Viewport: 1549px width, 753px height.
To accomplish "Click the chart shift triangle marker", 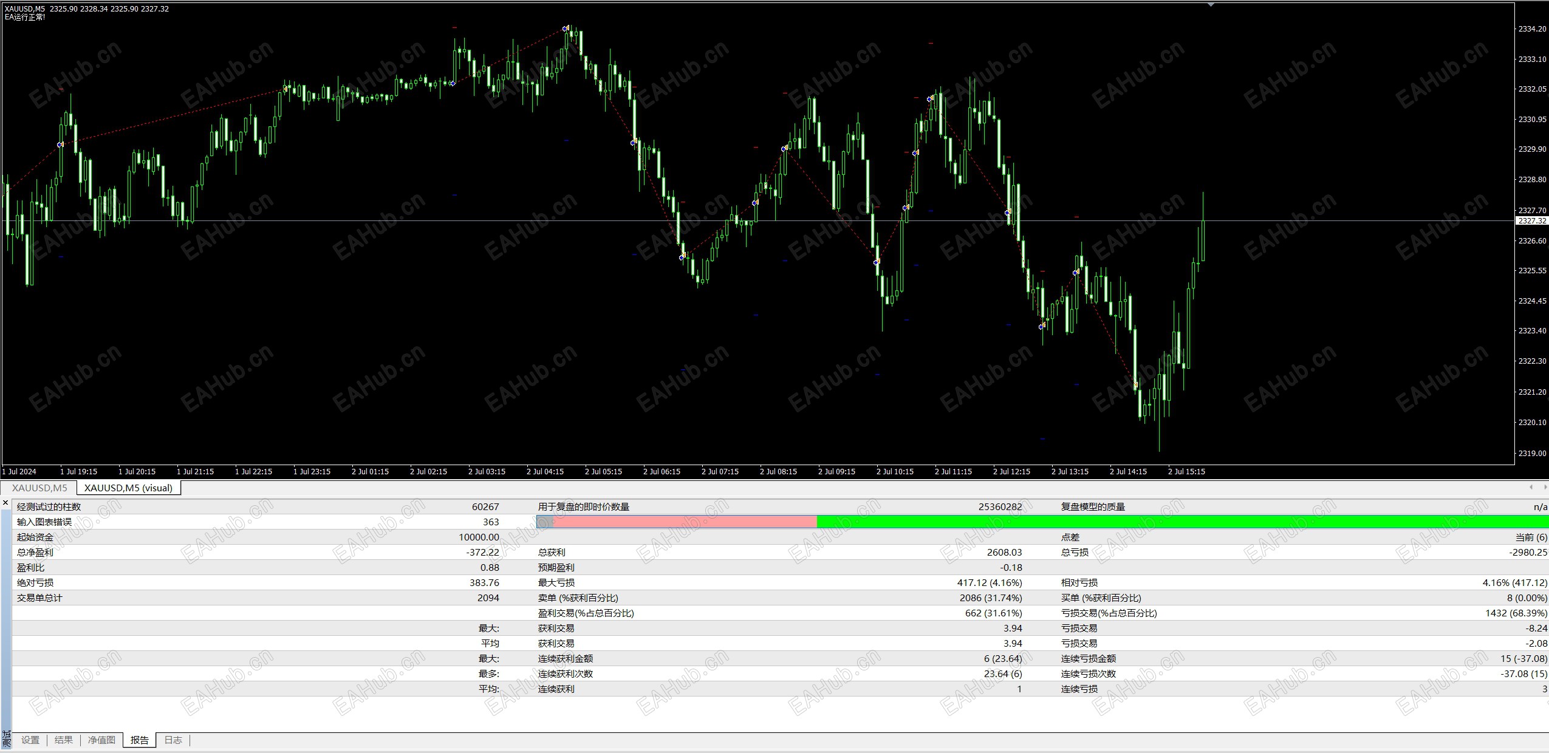I will 1211,5.
